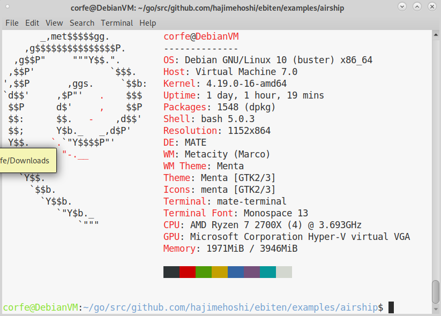Click the 'bash 5.0.3' shell value
The height and width of the screenshot is (316, 441).
[228, 119]
